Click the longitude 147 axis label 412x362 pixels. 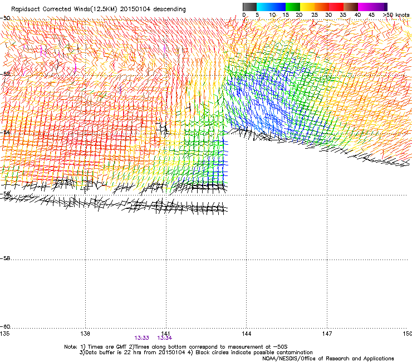327,334
